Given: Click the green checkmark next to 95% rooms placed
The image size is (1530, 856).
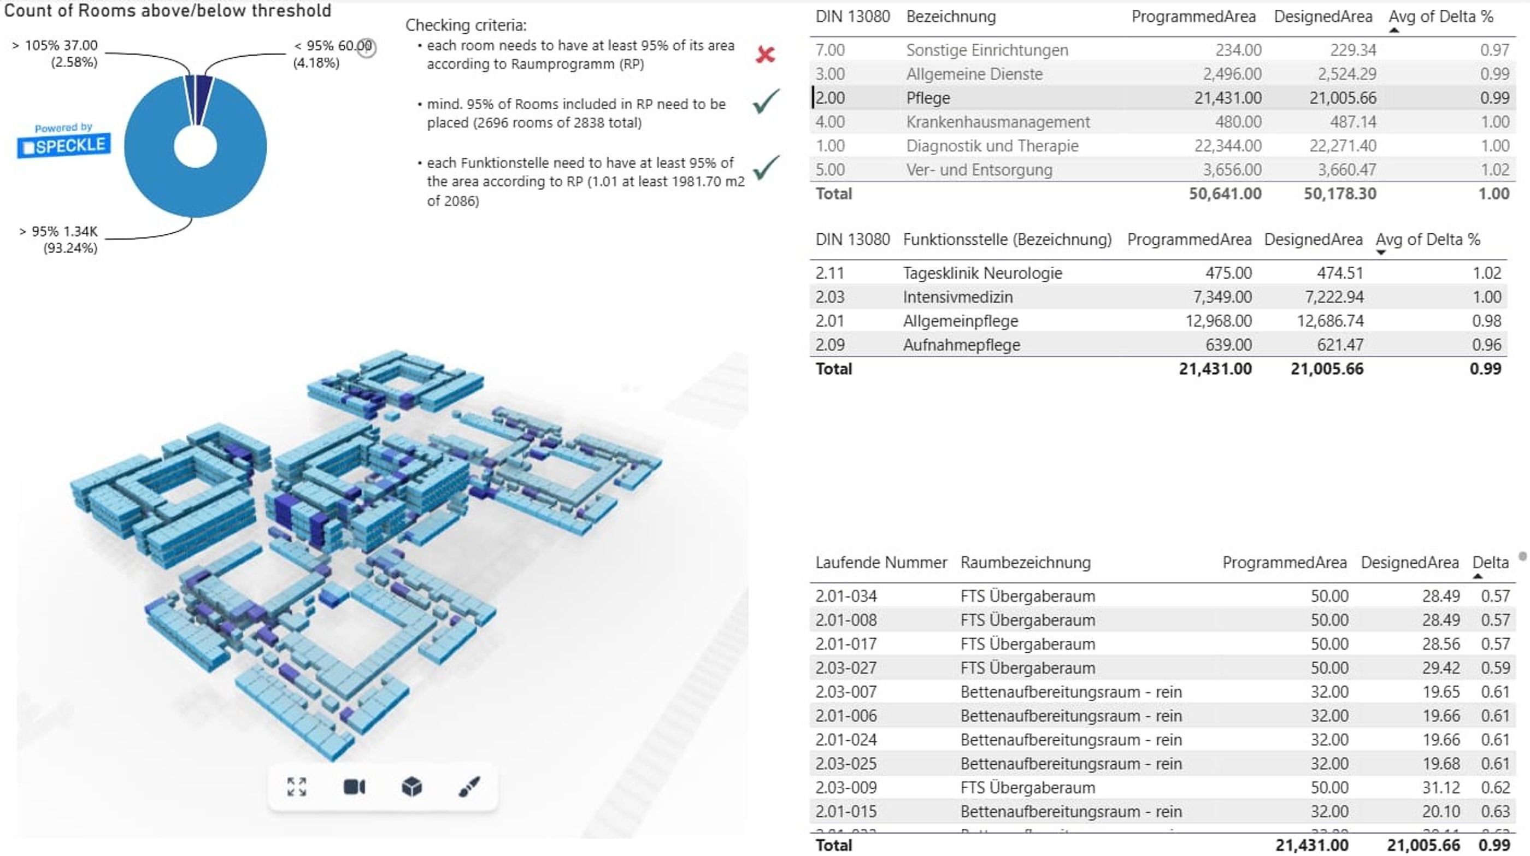Looking at the screenshot, I should (x=766, y=101).
